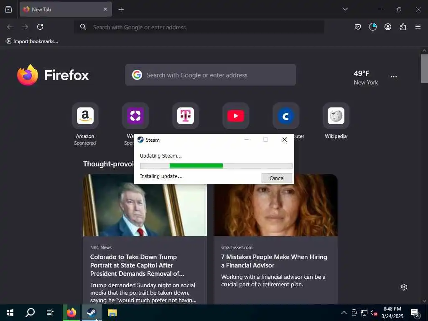Go forward with the forward arrow
The width and height of the screenshot is (428, 321).
[x=25, y=27]
